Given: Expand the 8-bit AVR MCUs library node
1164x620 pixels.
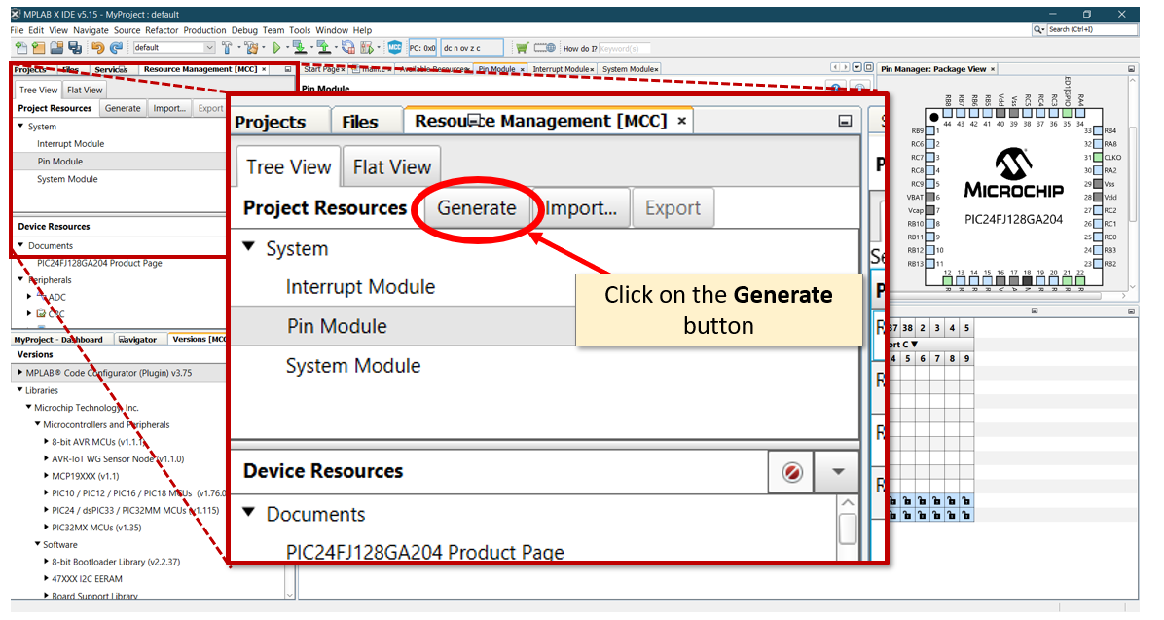Looking at the screenshot, I should (46, 442).
